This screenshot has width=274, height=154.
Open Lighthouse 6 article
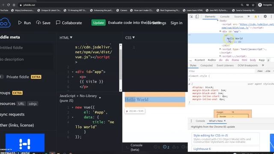tap(202, 149)
